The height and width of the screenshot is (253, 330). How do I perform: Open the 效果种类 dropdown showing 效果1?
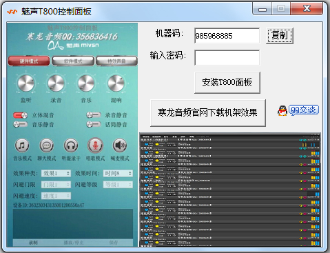[x=56, y=173]
